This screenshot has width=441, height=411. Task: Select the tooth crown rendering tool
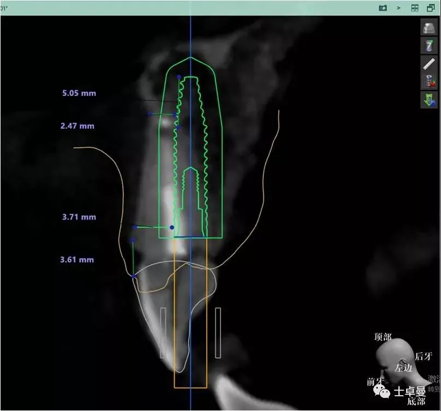point(428,28)
